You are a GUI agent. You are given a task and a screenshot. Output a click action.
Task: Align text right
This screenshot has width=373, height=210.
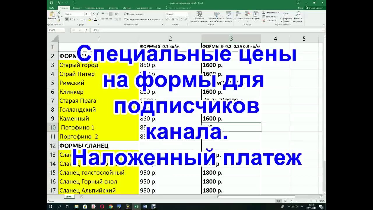coord(111,19)
